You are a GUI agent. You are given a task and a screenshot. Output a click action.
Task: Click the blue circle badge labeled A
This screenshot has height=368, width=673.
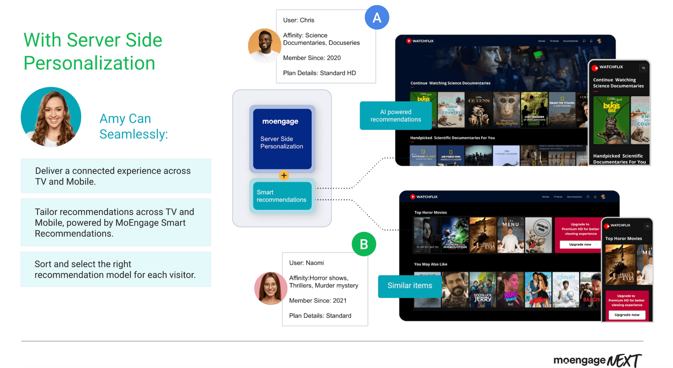pyautogui.click(x=377, y=17)
